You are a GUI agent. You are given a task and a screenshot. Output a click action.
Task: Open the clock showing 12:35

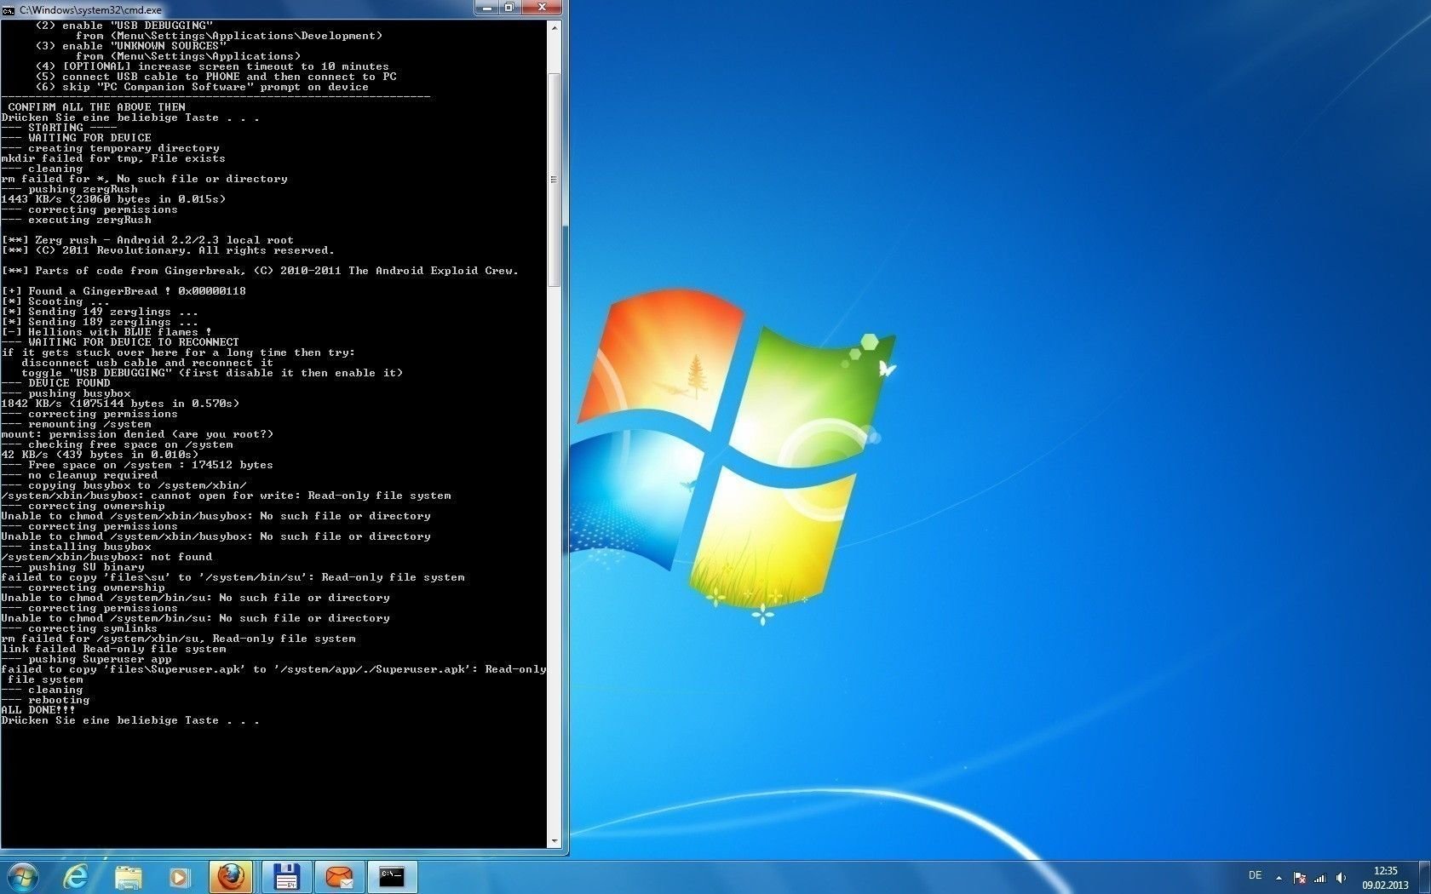pyautogui.click(x=1385, y=878)
